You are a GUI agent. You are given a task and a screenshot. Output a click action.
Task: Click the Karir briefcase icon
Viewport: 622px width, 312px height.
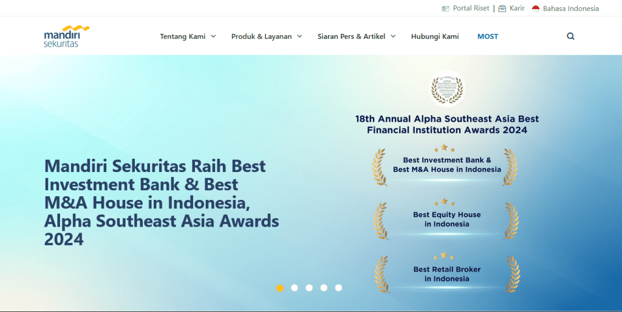click(502, 8)
